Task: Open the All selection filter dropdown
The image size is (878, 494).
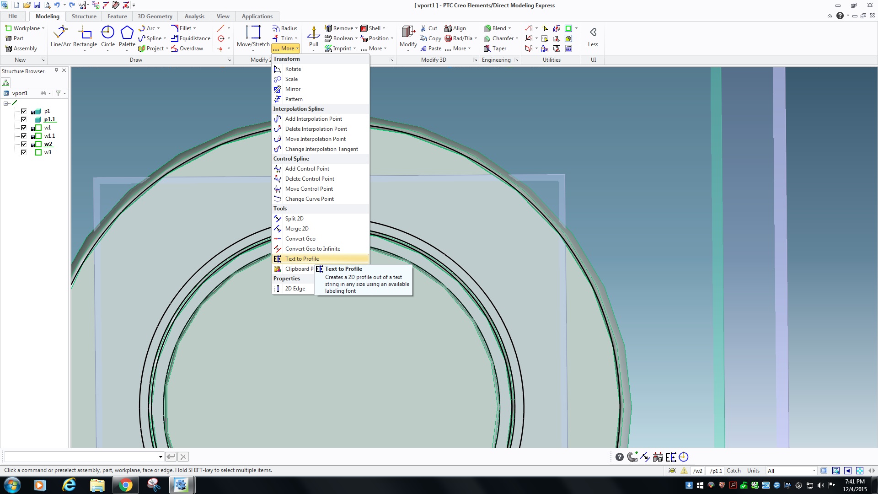Action: [x=814, y=471]
